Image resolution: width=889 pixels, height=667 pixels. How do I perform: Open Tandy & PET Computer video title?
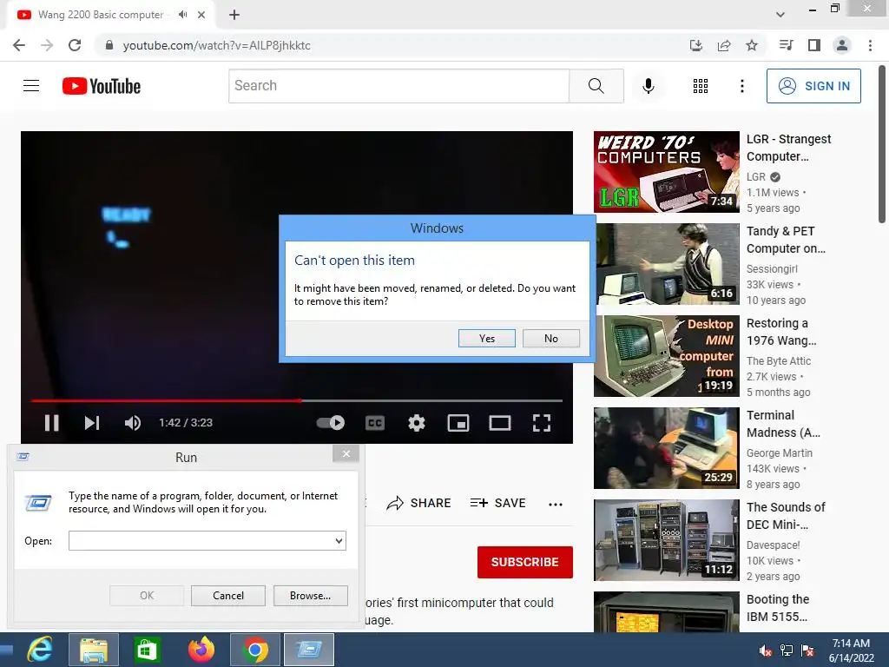pyautogui.click(x=786, y=240)
